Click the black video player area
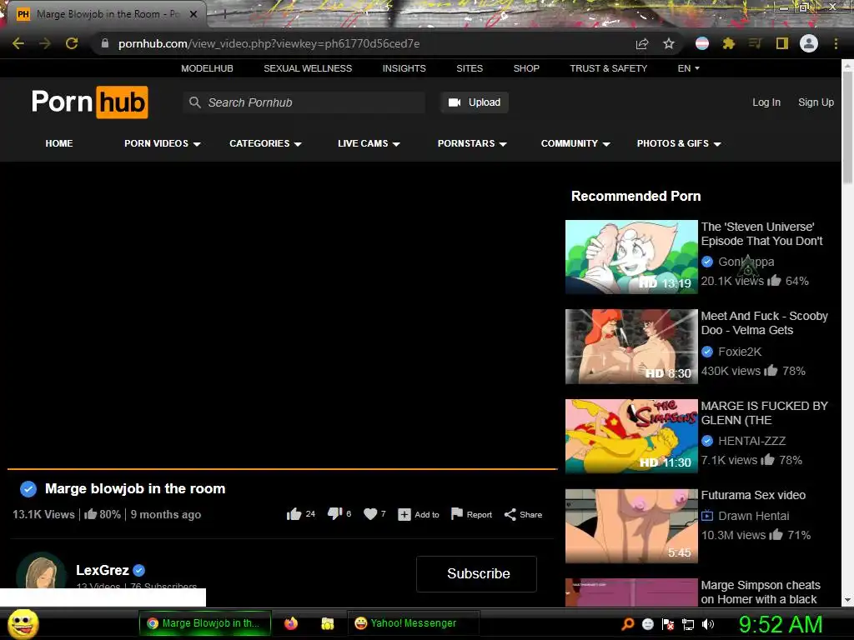 [x=282, y=315]
